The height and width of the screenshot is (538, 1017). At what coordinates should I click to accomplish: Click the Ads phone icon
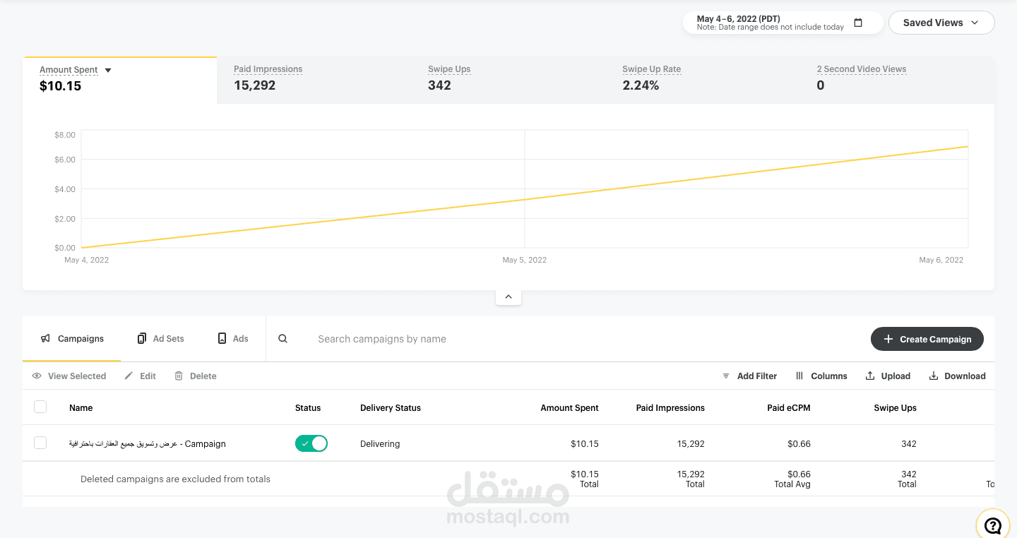[x=222, y=339]
